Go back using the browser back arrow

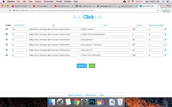click(x=2, y=10)
